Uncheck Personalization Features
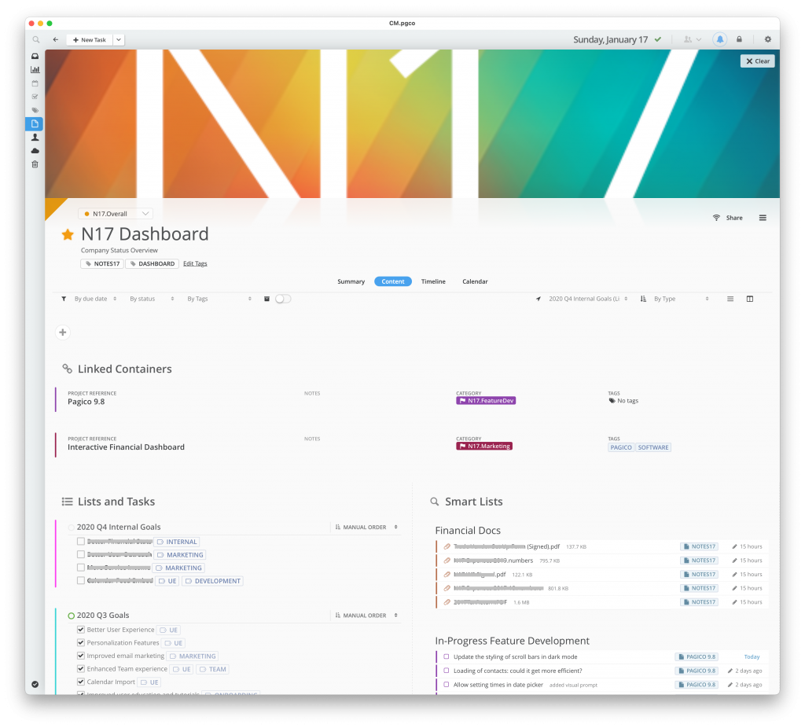The height and width of the screenshot is (728, 805). (81, 642)
